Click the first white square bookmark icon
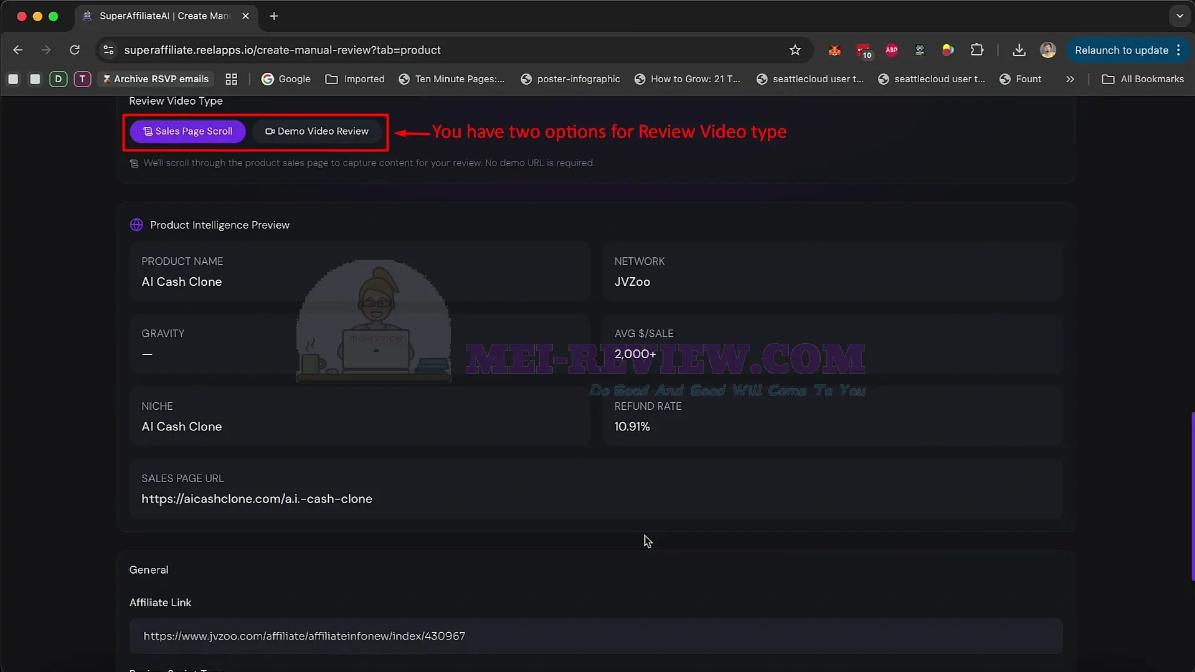 (13, 79)
